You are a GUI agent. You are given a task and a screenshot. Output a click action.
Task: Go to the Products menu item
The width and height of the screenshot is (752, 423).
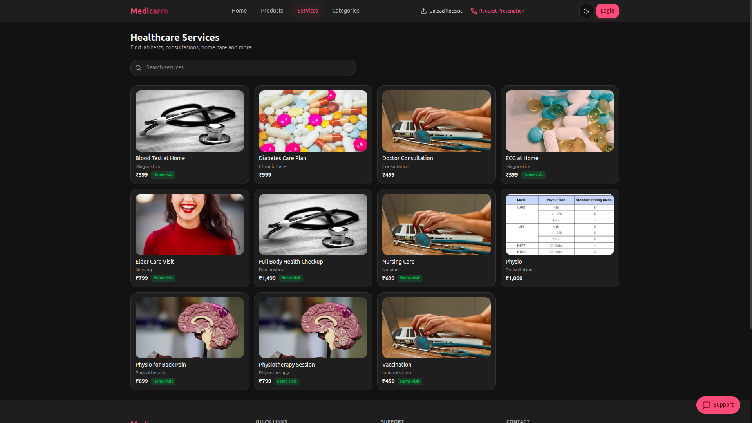[272, 11]
